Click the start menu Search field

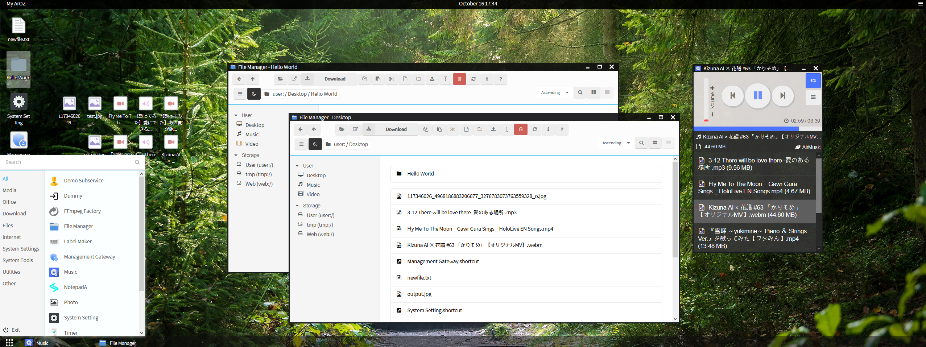pos(69,162)
